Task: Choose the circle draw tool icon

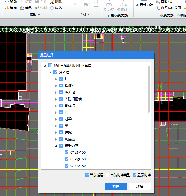Action: (x=96, y=1)
